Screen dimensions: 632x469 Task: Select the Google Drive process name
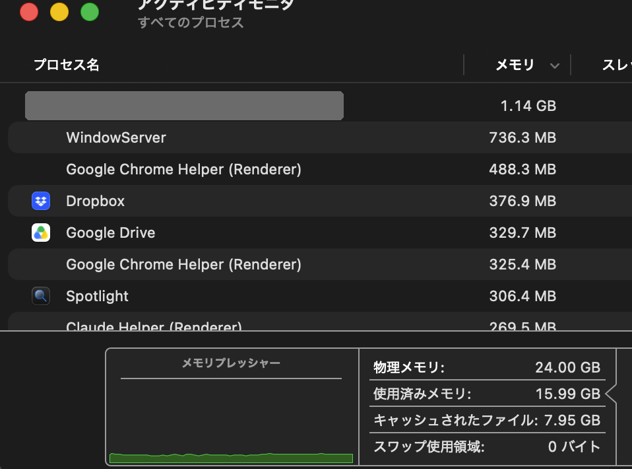click(x=111, y=233)
